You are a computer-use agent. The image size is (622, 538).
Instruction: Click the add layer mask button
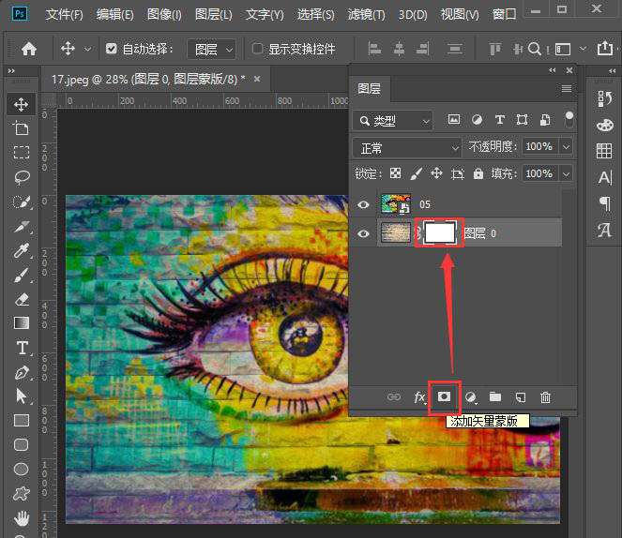point(444,396)
